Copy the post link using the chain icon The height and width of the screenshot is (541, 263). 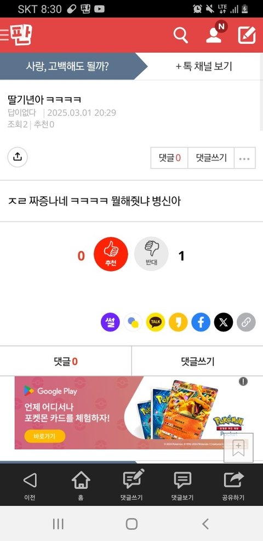(246, 322)
